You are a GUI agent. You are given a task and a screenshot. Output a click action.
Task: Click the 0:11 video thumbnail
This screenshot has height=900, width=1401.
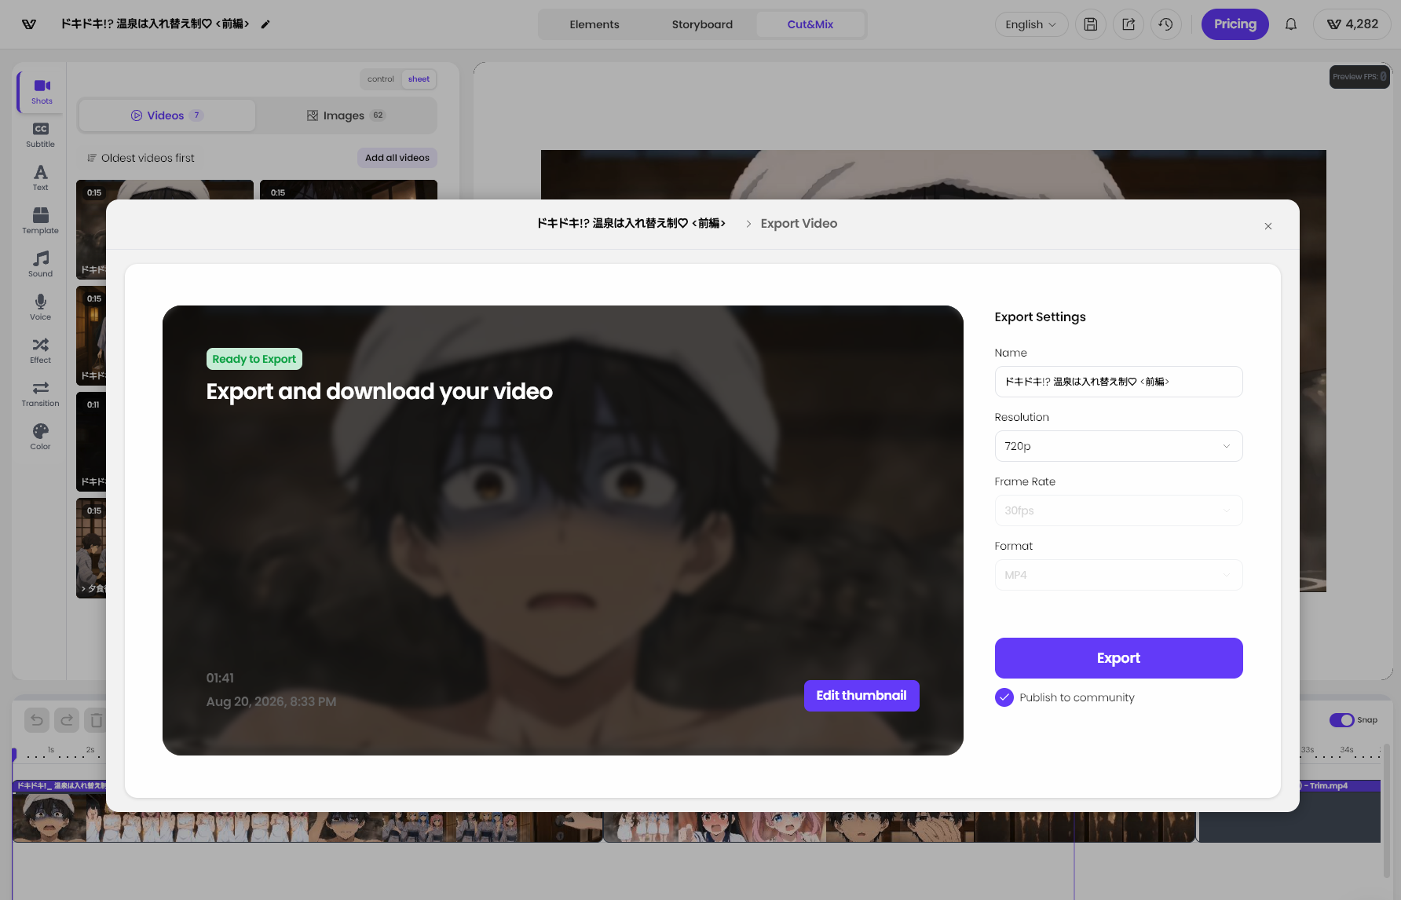pyautogui.click(x=91, y=442)
